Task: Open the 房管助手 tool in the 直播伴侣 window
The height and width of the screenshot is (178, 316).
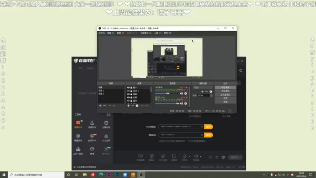Action: tap(92, 124)
